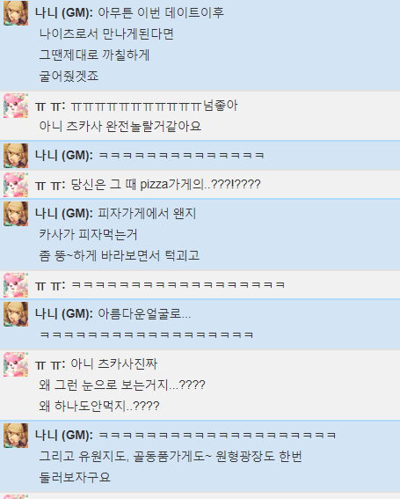This screenshot has height=499, width=400.
Task: Click the ㅠㅠ sender name before '당신은 그 때'
Action: (x=50, y=185)
